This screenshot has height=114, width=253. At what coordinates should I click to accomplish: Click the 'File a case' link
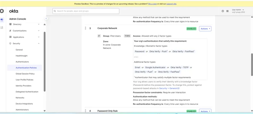point(152,4)
